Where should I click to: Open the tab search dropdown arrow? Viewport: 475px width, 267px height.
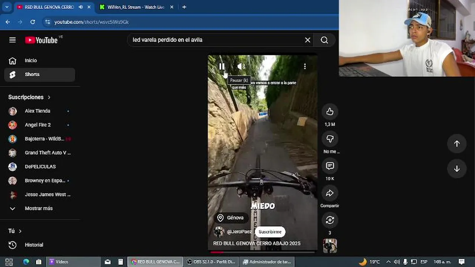pos(7,7)
